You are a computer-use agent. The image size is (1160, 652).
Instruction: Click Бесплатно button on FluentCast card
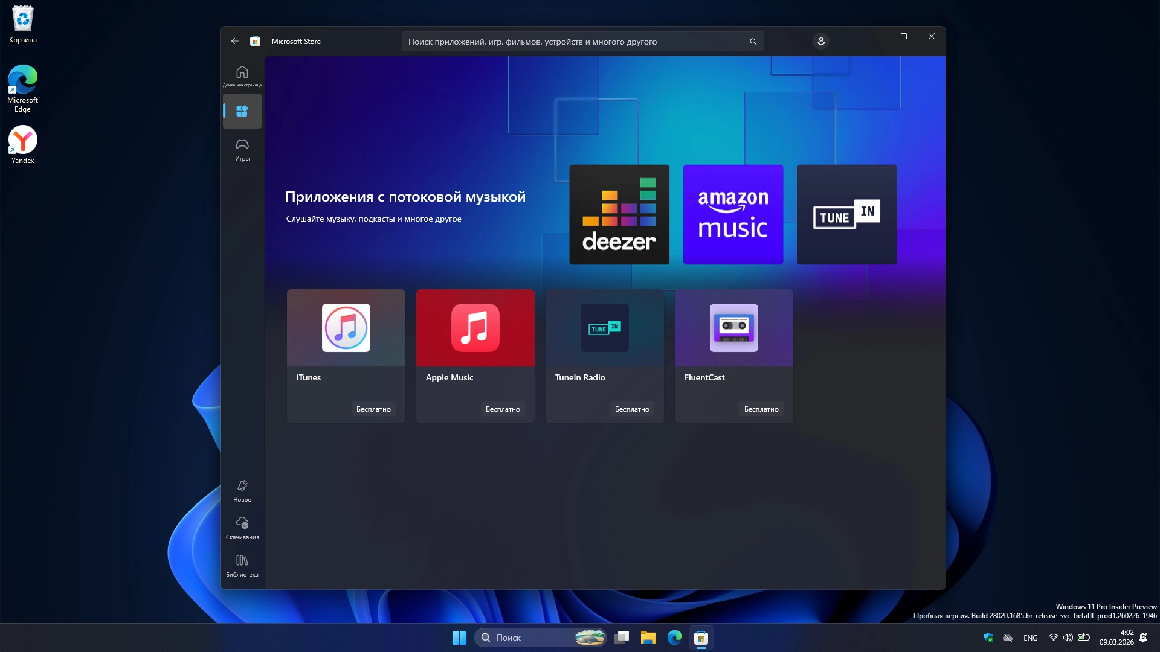(761, 409)
